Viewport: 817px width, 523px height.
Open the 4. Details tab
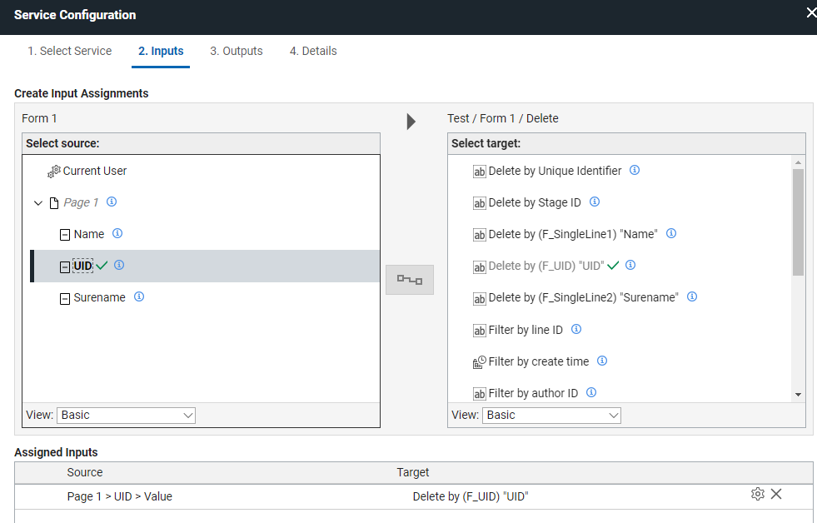click(x=313, y=51)
